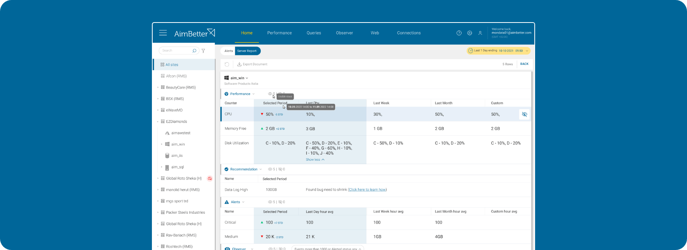The image size is (687, 250).
Task: Click the Data Log High row name
Action: click(236, 190)
